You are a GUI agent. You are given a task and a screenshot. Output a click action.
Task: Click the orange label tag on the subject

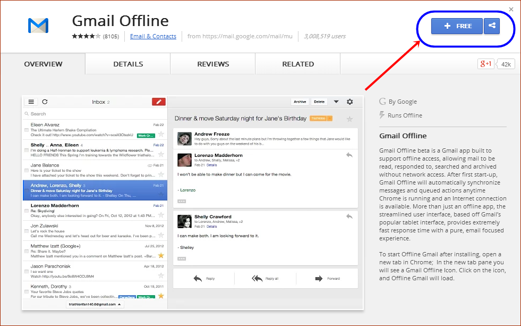321,119
